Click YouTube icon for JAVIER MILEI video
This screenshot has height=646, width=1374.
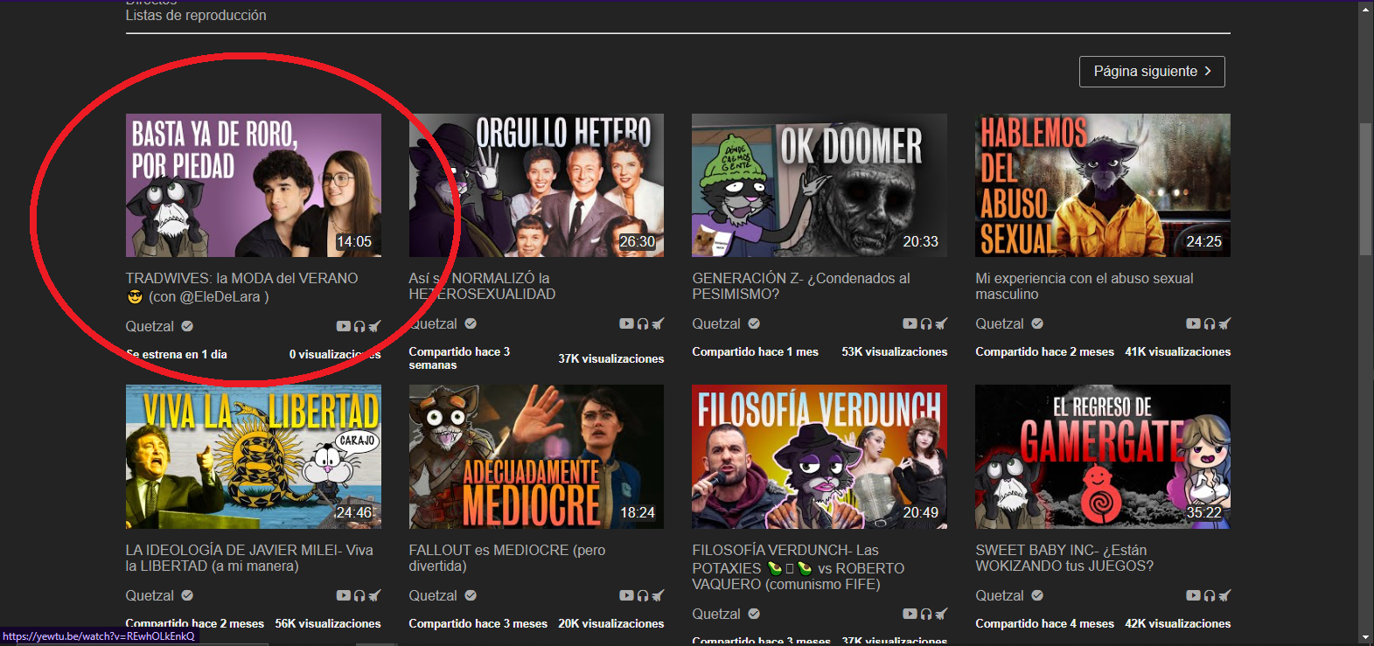coord(343,595)
